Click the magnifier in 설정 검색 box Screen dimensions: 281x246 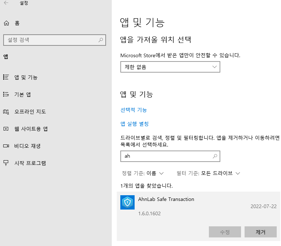point(101,40)
